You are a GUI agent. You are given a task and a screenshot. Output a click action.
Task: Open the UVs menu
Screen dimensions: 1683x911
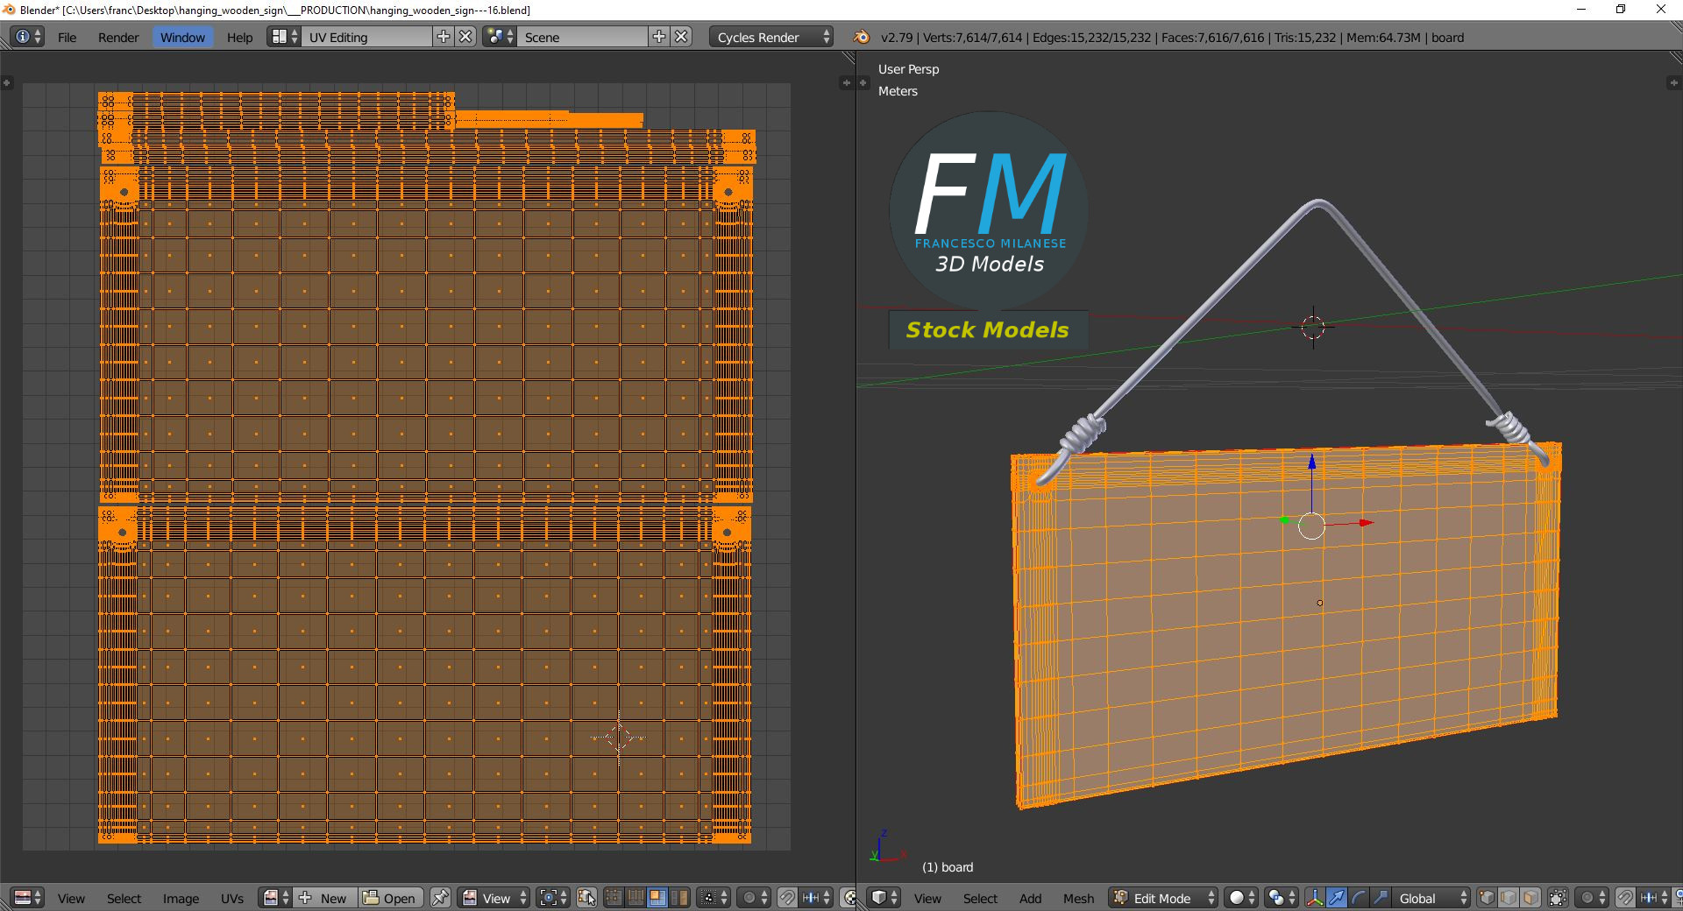point(232,898)
